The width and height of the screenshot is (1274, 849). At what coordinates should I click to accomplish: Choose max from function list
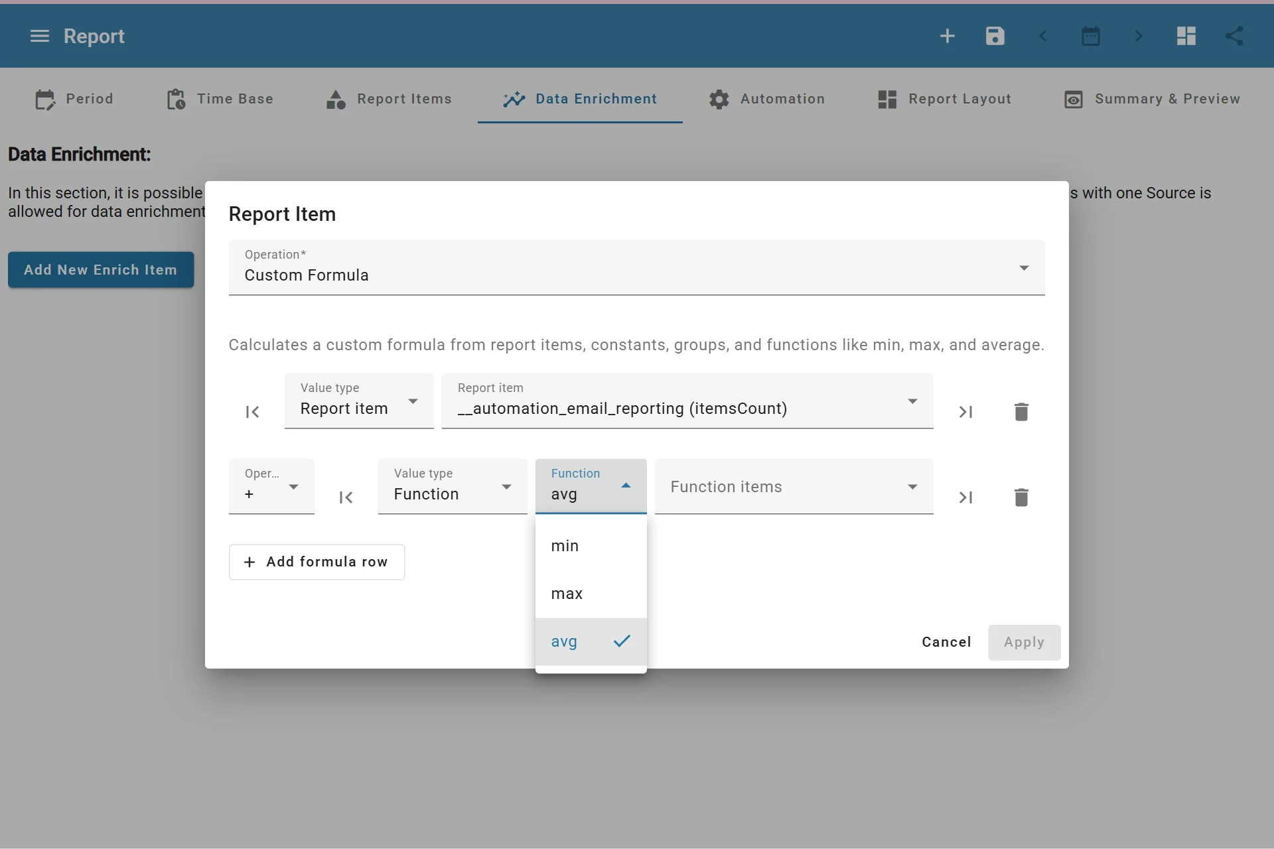point(591,594)
